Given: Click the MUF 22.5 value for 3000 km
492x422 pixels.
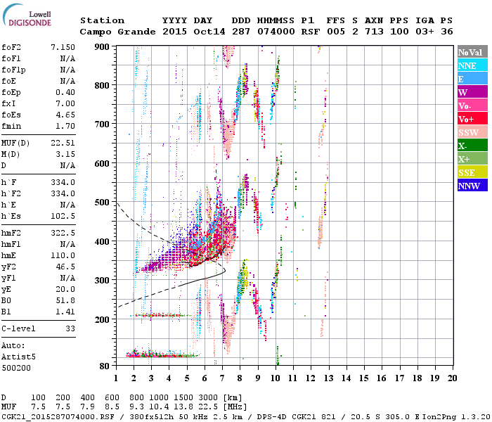Looking at the screenshot, I should tap(207, 407).
